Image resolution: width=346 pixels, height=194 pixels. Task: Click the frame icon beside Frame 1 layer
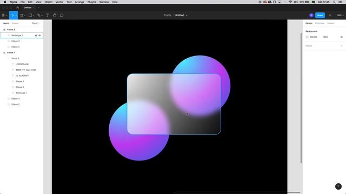point(4,53)
